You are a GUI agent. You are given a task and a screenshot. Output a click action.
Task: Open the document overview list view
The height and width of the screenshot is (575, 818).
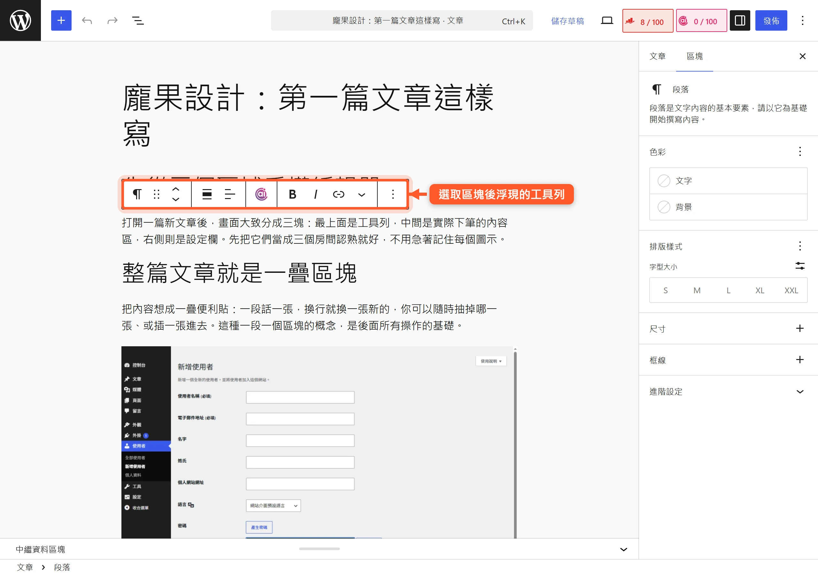coord(138,21)
